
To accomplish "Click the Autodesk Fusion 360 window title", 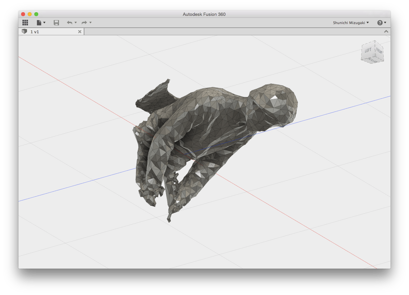I will coord(204,14).
